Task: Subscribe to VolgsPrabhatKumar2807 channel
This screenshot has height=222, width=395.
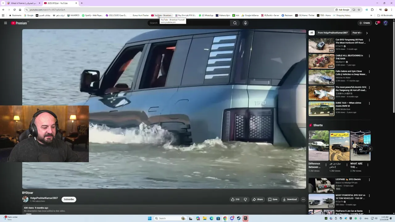Action: click(x=69, y=199)
